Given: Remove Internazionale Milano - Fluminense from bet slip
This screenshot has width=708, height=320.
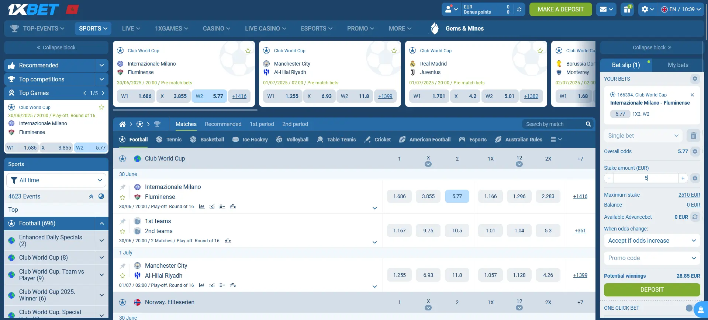Looking at the screenshot, I should click(x=692, y=95).
